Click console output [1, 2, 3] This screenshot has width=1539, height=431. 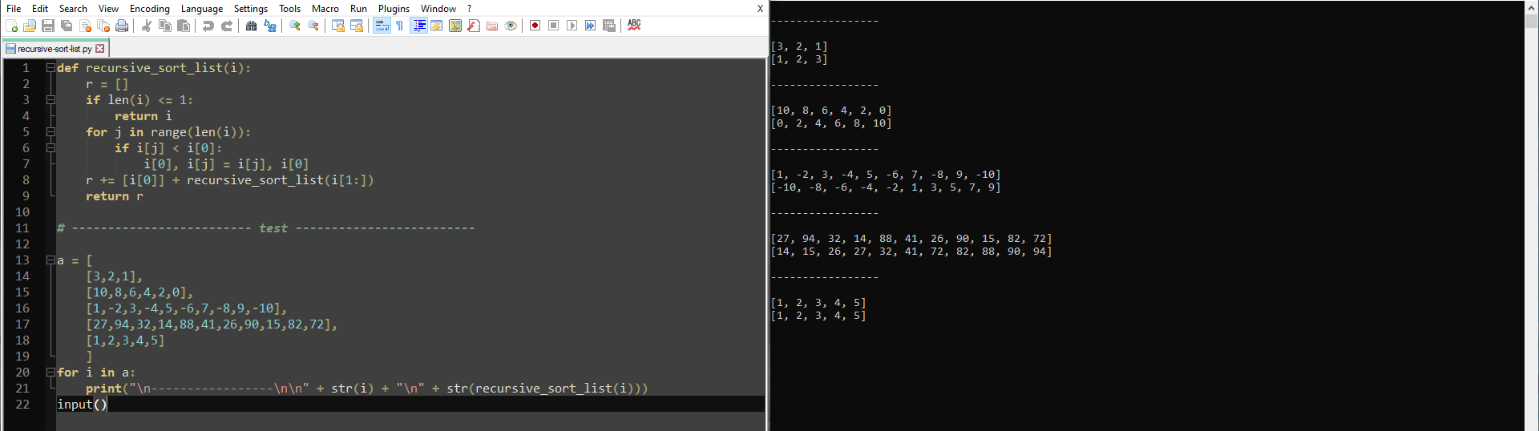click(799, 59)
